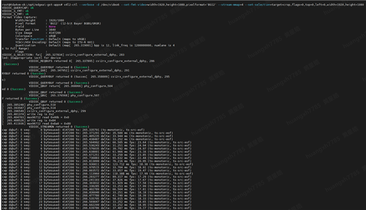The image size is (366, 210).
Task: Click the Bytes per Line value '3840'
Action: click(52, 30)
